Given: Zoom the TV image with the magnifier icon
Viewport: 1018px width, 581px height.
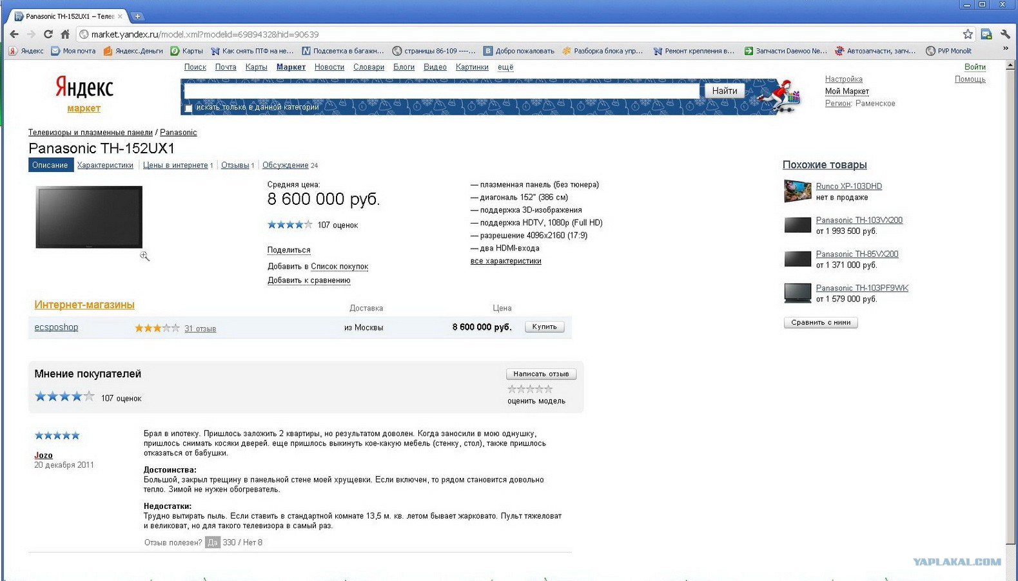Looking at the screenshot, I should (x=144, y=256).
